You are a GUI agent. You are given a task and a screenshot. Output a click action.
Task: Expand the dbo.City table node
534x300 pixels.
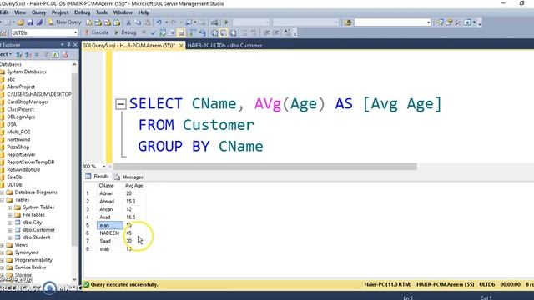(10, 222)
